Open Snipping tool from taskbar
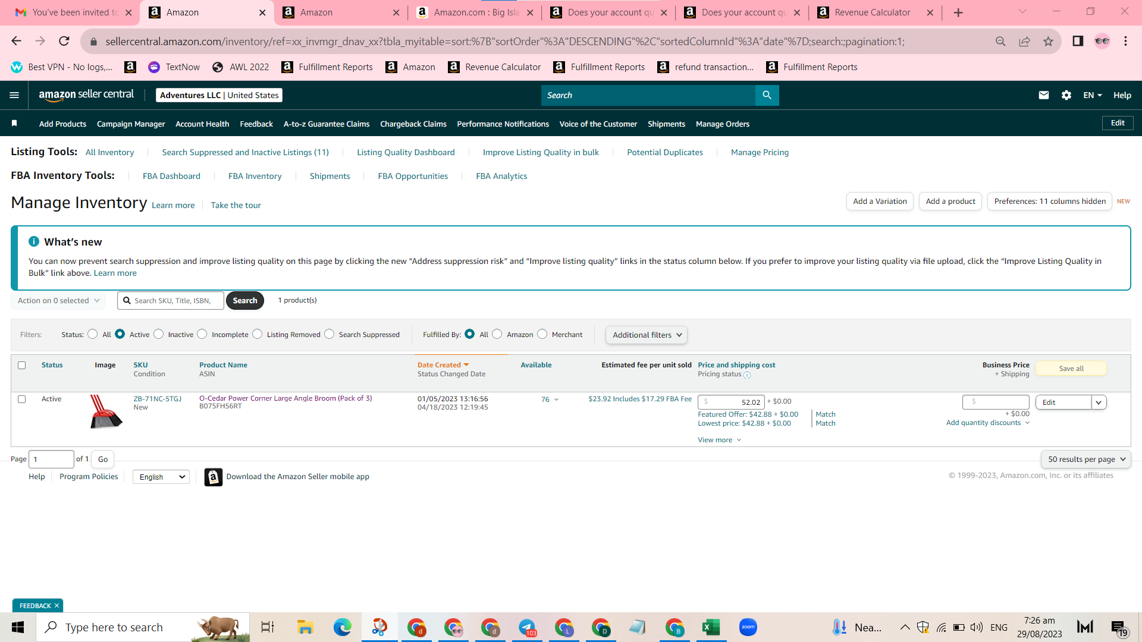 379,627
